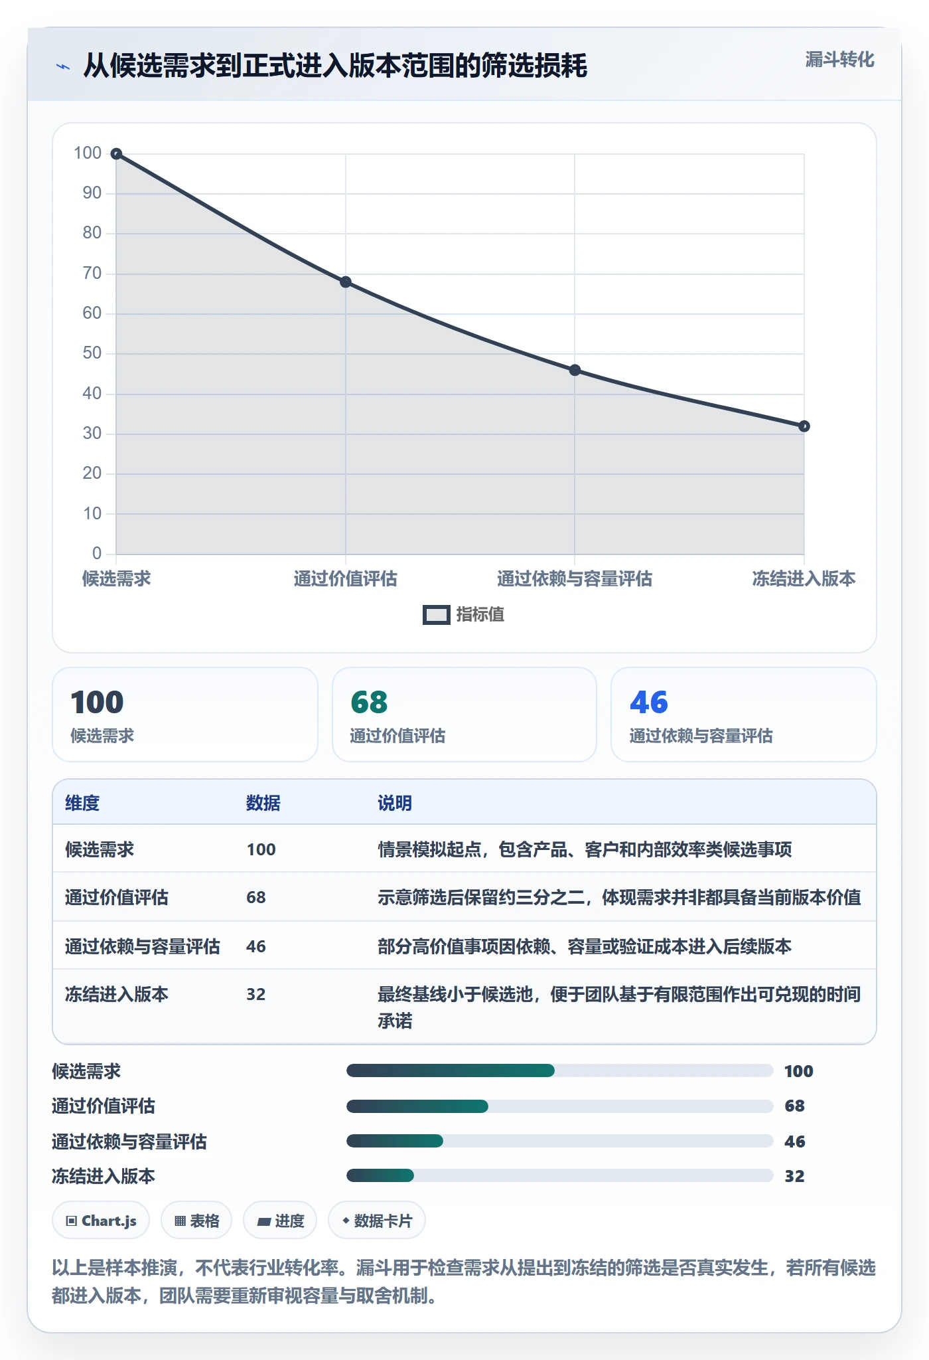Toggle the 指标值 legend entry under the chart
The image size is (929, 1360).
[x=464, y=615]
